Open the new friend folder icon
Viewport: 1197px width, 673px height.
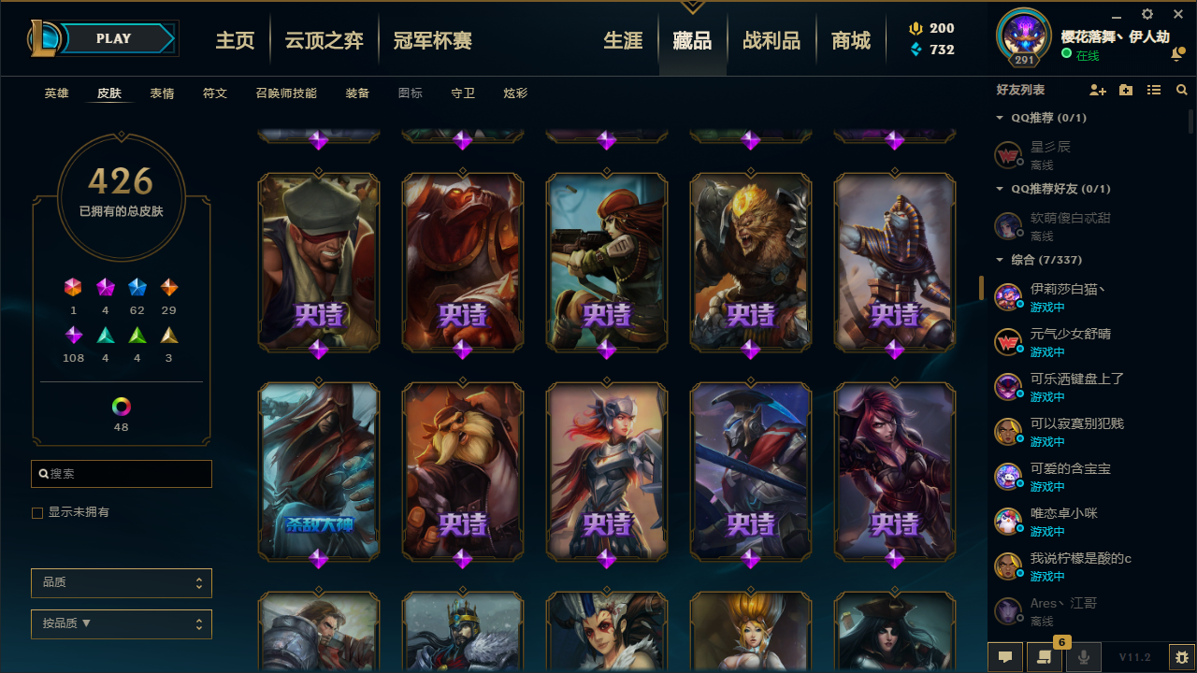[x=1126, y=90]
